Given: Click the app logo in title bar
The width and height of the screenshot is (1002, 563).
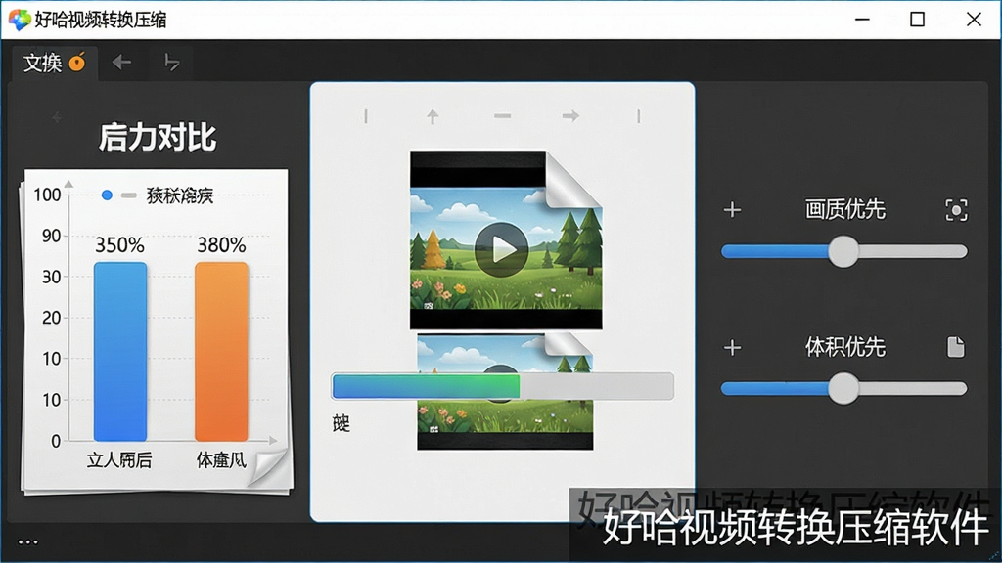Looking at the screenshot, I should [20, 20].
